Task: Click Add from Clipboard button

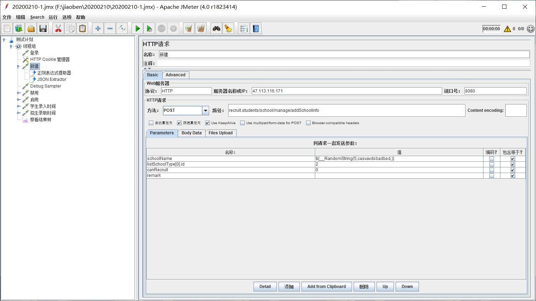Action: (327, 287)
